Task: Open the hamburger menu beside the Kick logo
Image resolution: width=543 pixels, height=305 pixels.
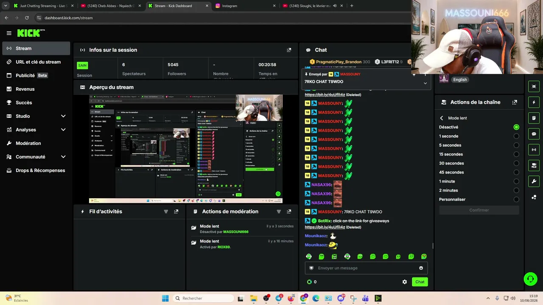Action: pyautogui.click(x=9, y=33)
